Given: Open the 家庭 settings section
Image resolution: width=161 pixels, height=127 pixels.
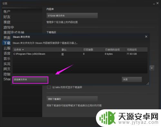Looking at the screenshot, I should (x=7, y=22).
